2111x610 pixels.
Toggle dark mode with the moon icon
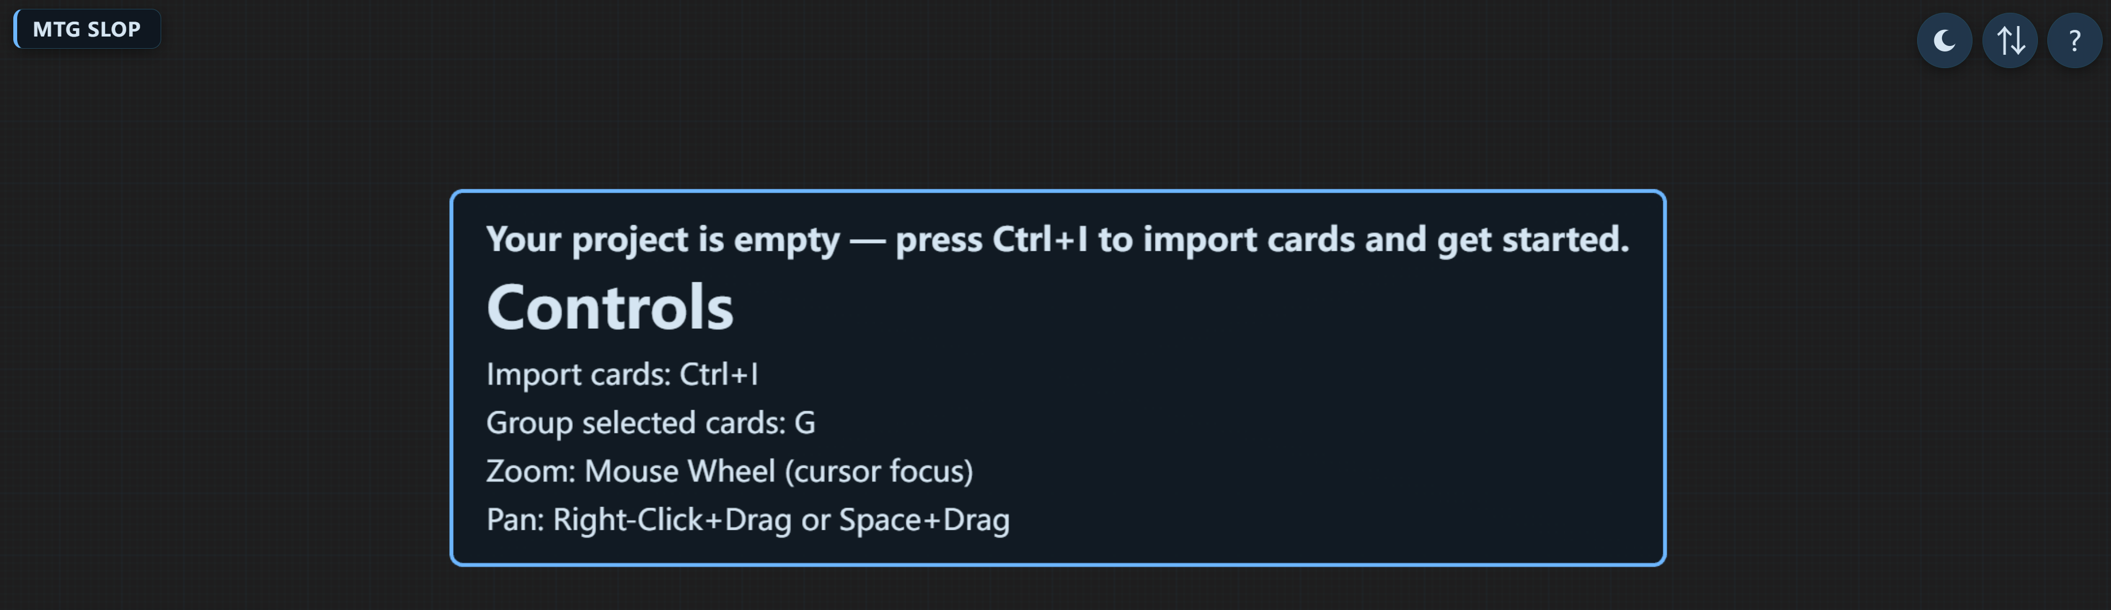(x=1944, y=40)
